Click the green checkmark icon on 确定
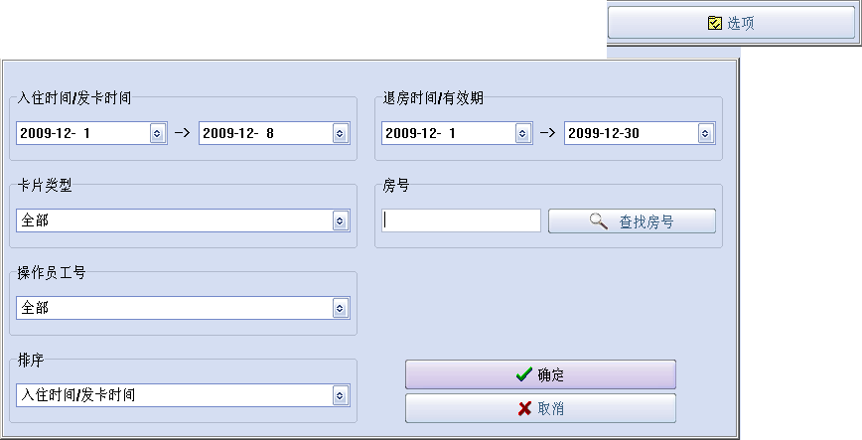 point(524,374)
